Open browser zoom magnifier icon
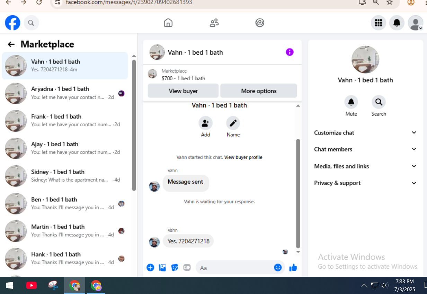The height and width of the screenshot is (294, 427). click(x=376, y=2)
